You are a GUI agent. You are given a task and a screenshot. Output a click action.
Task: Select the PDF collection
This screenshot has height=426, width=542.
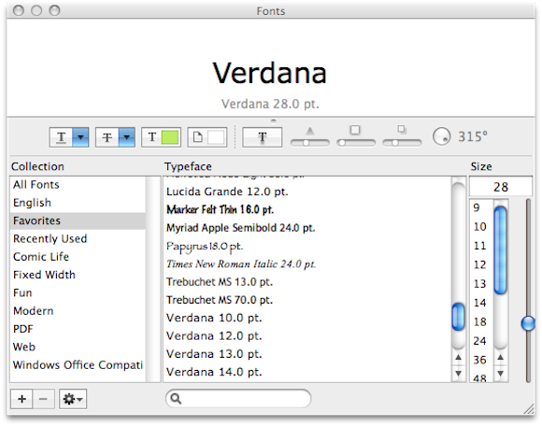point(78,328)
